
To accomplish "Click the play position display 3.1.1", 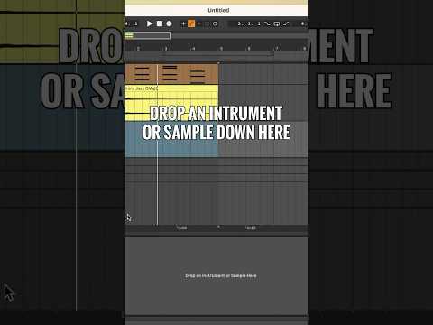I will 249,23.
